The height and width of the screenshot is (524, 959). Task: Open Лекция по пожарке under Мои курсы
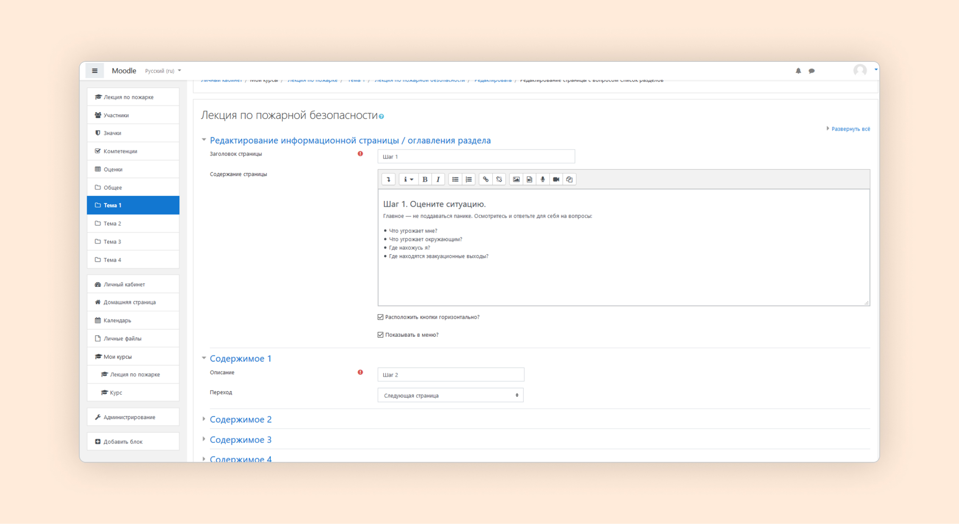(x=133, y=374)
